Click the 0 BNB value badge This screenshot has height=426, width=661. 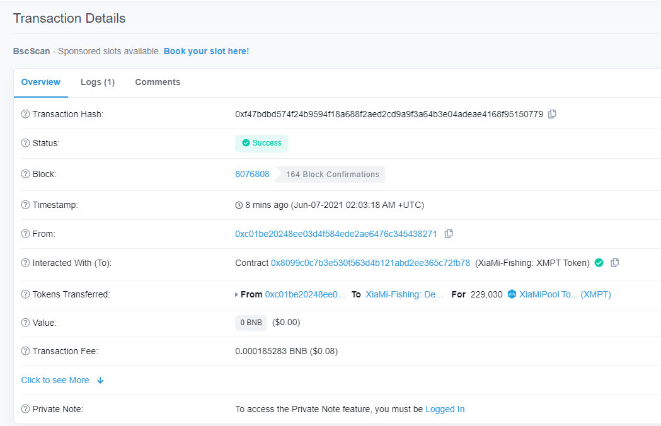tap(251, 323)
